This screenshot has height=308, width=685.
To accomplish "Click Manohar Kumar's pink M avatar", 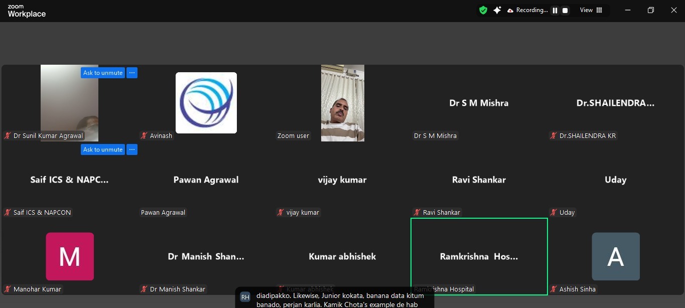I will [70, 256].
